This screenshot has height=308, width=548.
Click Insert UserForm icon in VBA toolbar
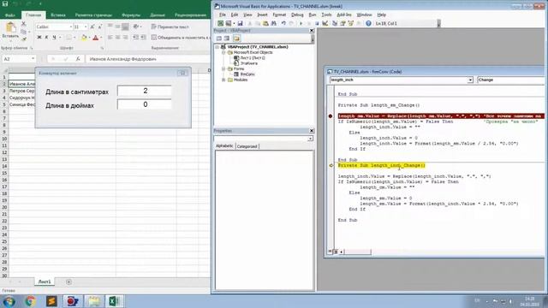[x=229, y=23]
